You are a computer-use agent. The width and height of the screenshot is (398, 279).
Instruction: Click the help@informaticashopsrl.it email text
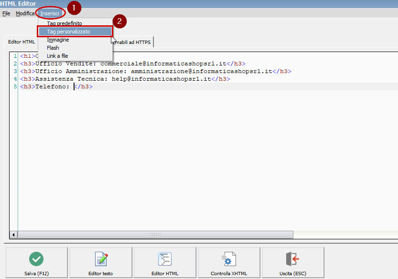161,79
